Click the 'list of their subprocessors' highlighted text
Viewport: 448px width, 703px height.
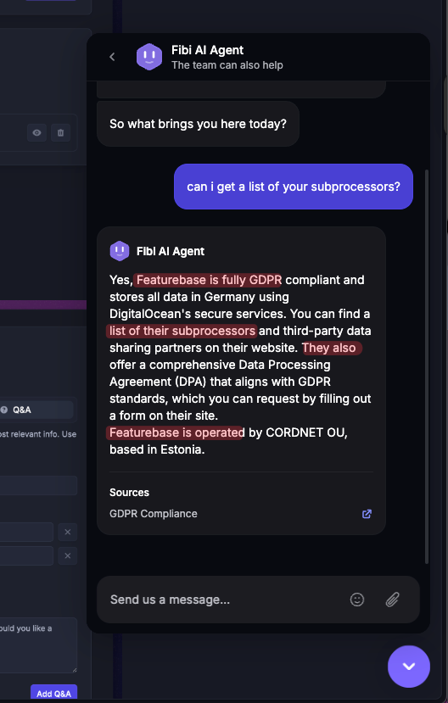(x=182, y=331)
